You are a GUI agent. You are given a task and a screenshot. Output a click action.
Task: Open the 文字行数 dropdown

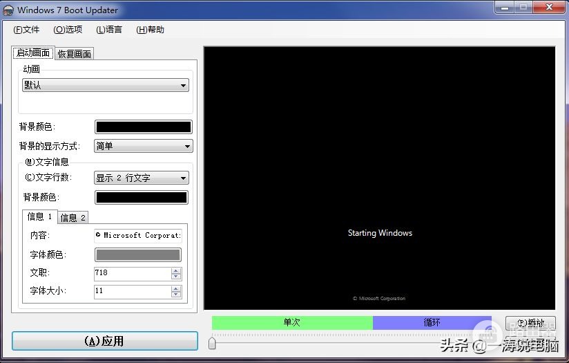coord(141,178)
